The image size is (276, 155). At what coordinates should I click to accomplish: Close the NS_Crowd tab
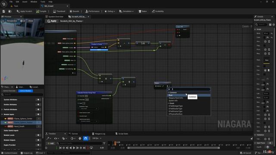point(67,6)
